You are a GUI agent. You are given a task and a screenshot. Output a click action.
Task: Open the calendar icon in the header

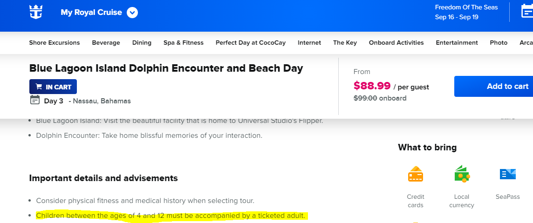[x=527, y=11]
